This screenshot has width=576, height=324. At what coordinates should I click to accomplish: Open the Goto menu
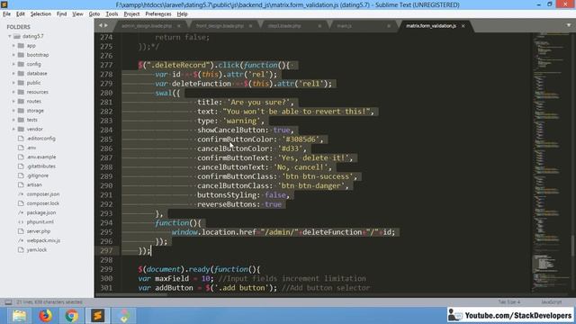(94, 14)
